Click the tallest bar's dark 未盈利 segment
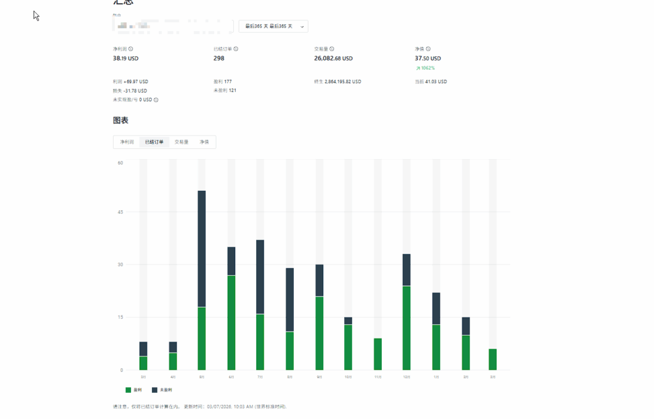654x419 pixels. tap(202, 249)
